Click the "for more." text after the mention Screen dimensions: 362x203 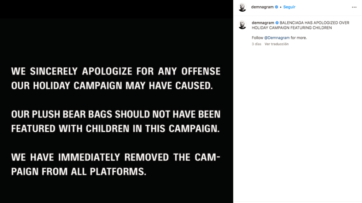coord(299,38)
